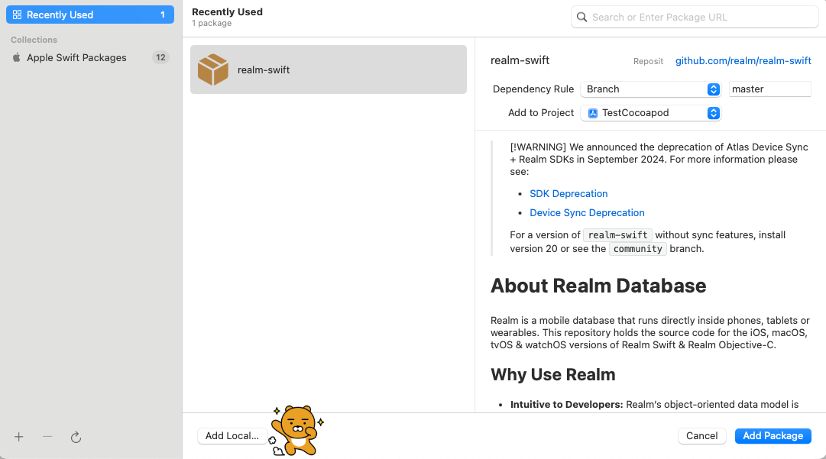Open the Dependency Rule Branch dropdown

tap(650, 89)
